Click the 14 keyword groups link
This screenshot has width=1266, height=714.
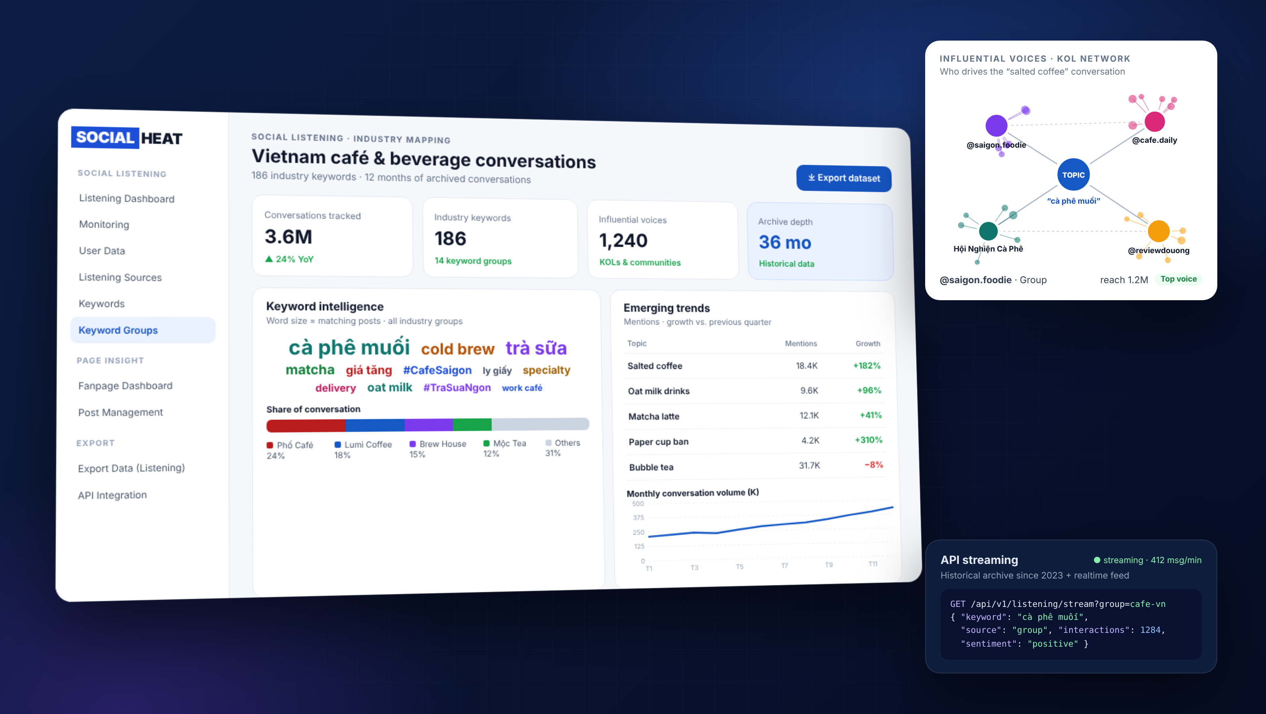click(473, 261)
